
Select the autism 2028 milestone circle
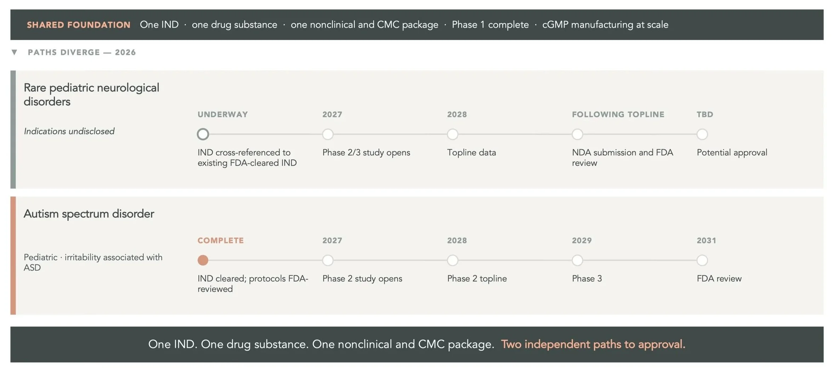[x=452, y=260]
